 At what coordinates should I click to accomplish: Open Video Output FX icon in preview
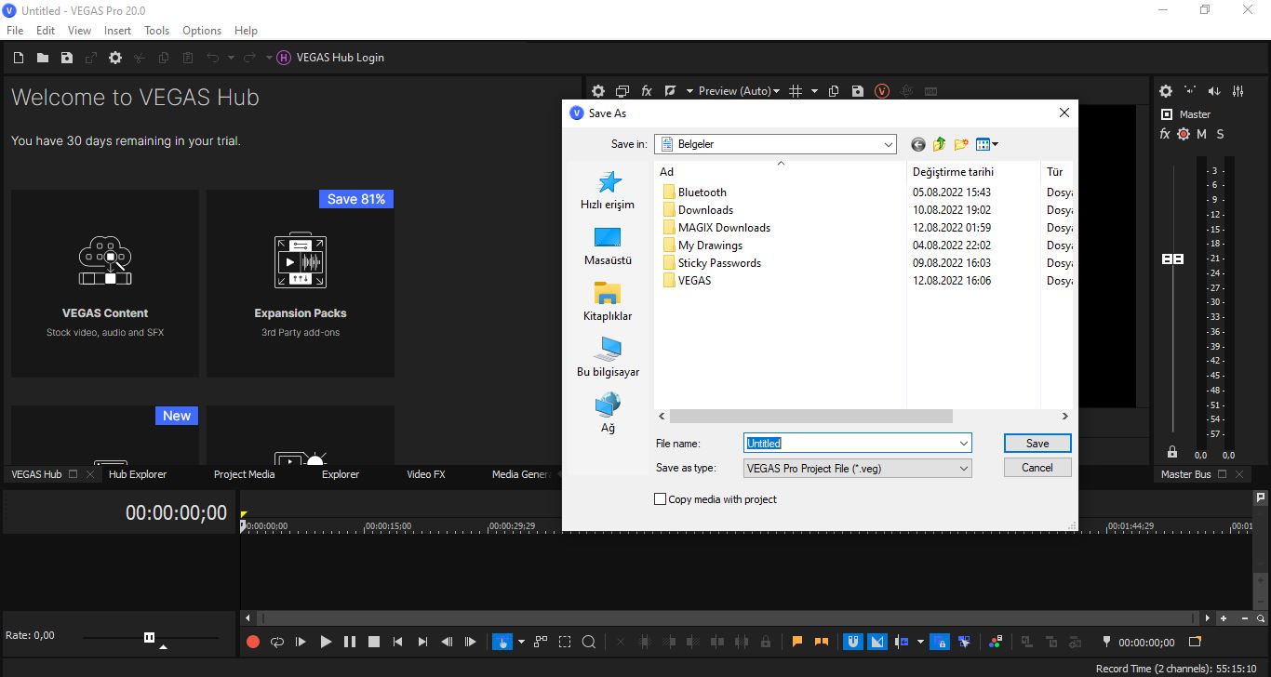(x=647, y=91)
